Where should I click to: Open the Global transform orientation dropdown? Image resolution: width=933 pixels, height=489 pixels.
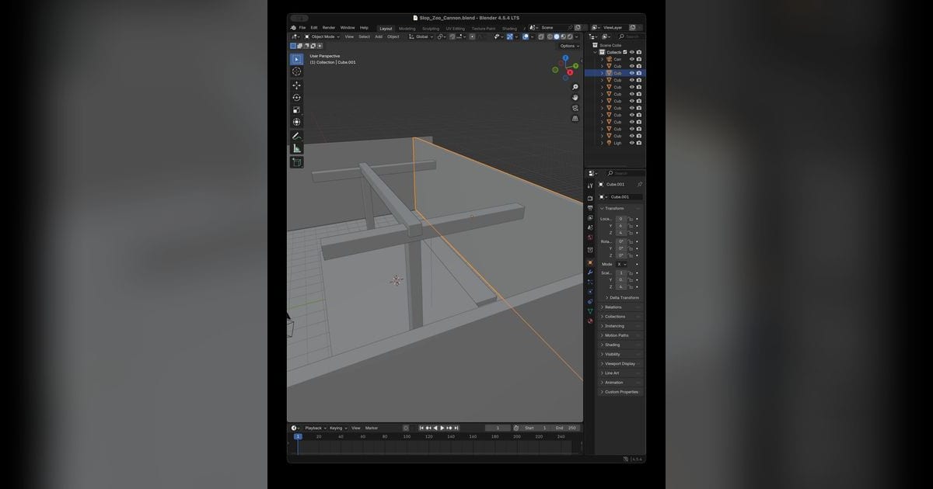pyautogui.click(x=421, y=36)
